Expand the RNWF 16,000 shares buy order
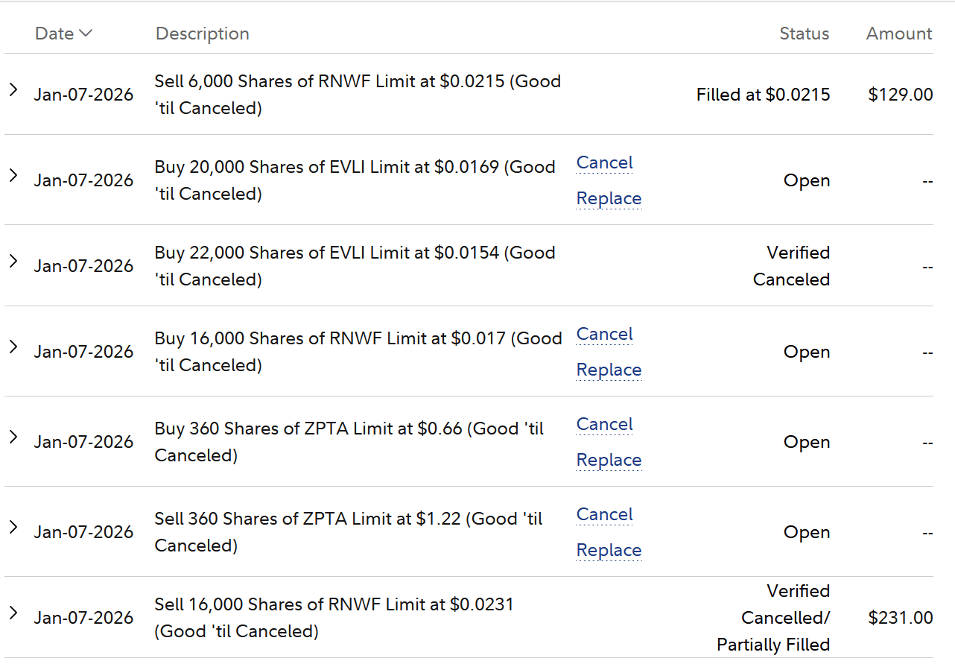Image resolution: width=955 pixels, height=667 pixels. click(x=13, y=347)
